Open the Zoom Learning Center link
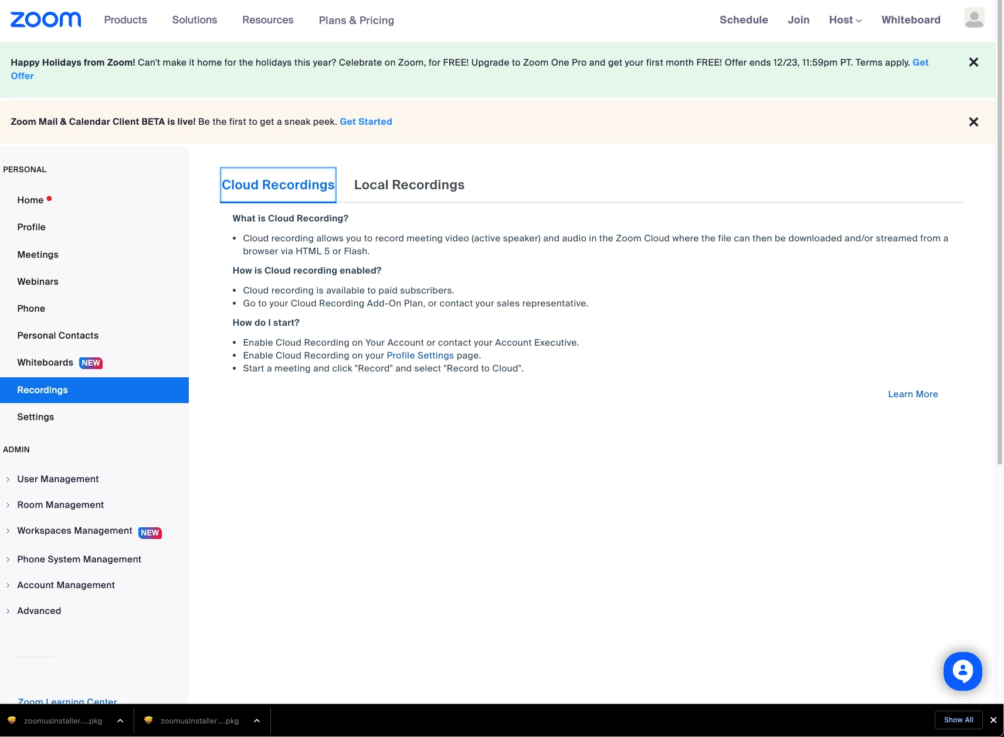 click(x=67, y=701)
